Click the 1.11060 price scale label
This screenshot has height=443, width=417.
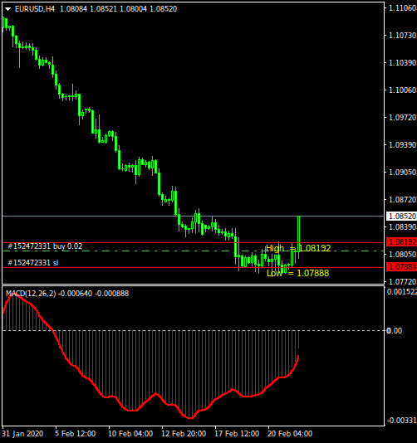[x=402, y=8]
